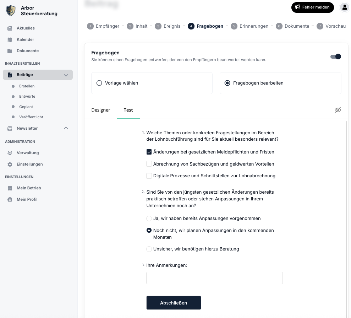Viewport: 351px width, 318px height.
Task: Check the Abrechnung von Sachbezügen checkbox
Action: (149, 164)
